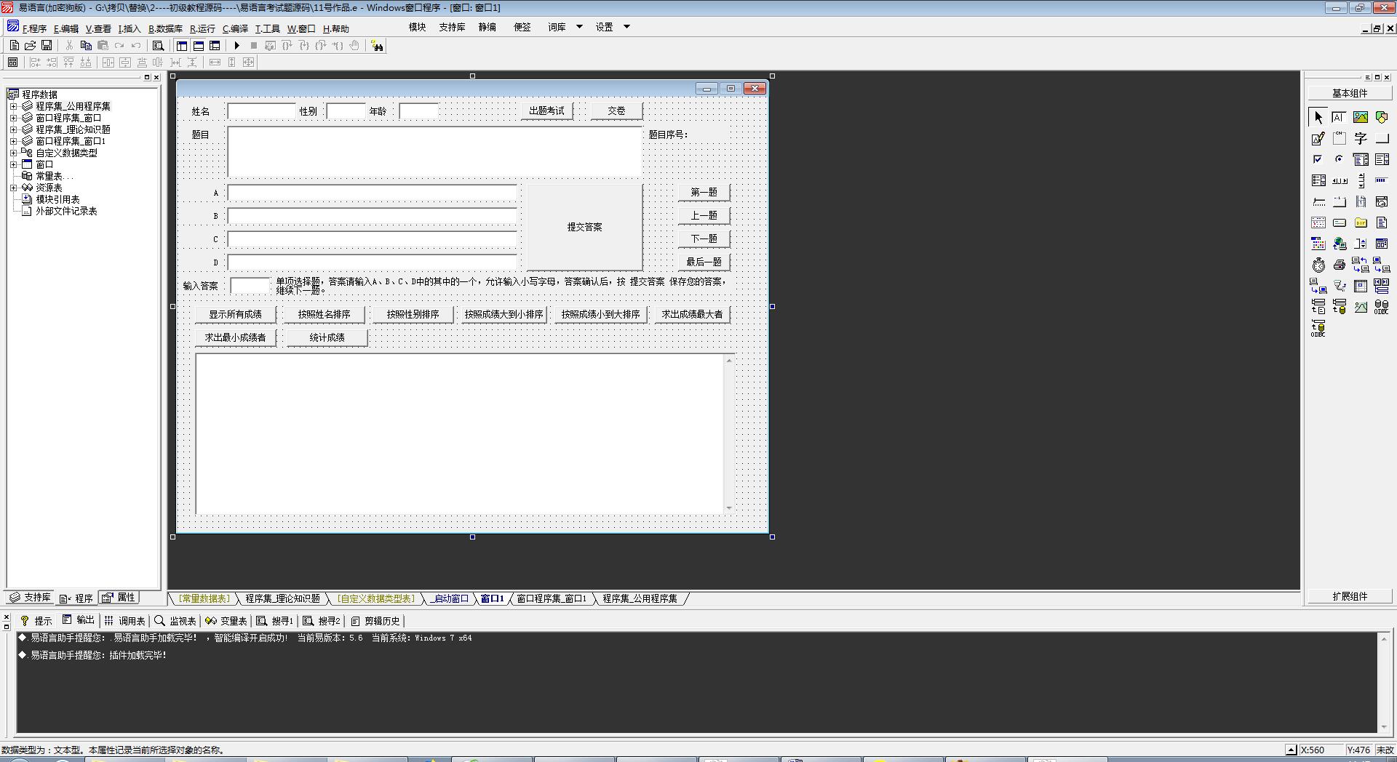Click the 出题考试 button on the form

[x=546, y=111]
